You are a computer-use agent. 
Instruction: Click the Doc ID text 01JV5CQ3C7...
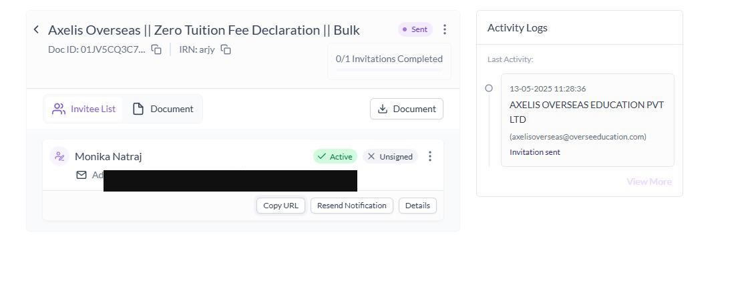click(96, 49)
